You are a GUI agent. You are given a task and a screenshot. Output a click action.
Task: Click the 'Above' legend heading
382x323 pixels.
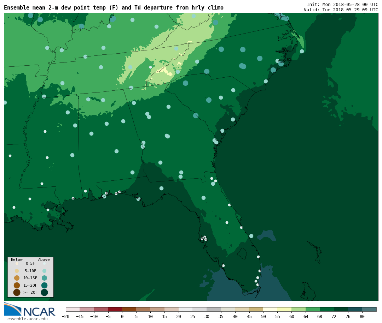coord(44,259)
